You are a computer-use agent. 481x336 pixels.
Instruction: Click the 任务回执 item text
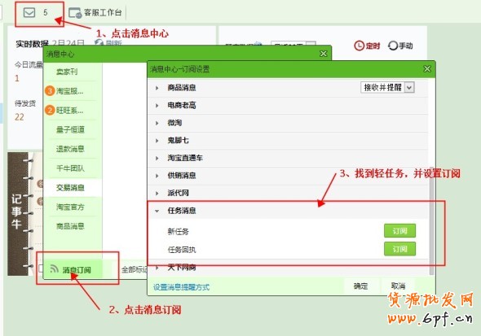pyautogui.click(x=182, y=250)
